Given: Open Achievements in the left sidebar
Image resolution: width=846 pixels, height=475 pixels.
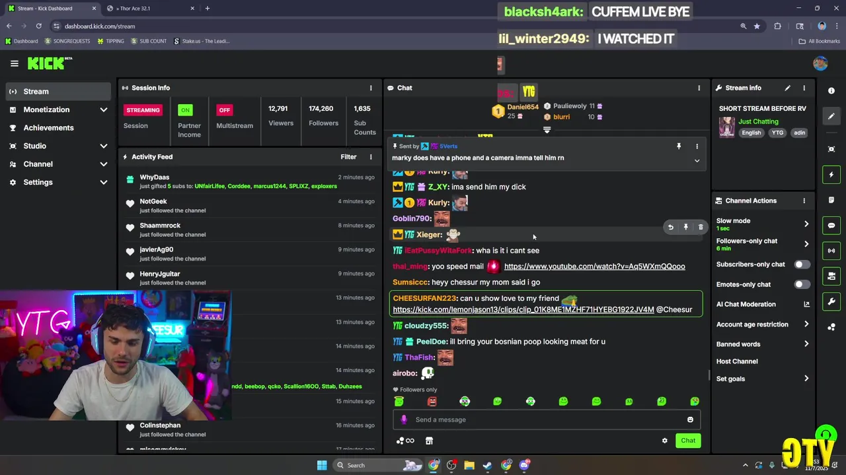Looking at the screenshot, I should click(58, 128).
